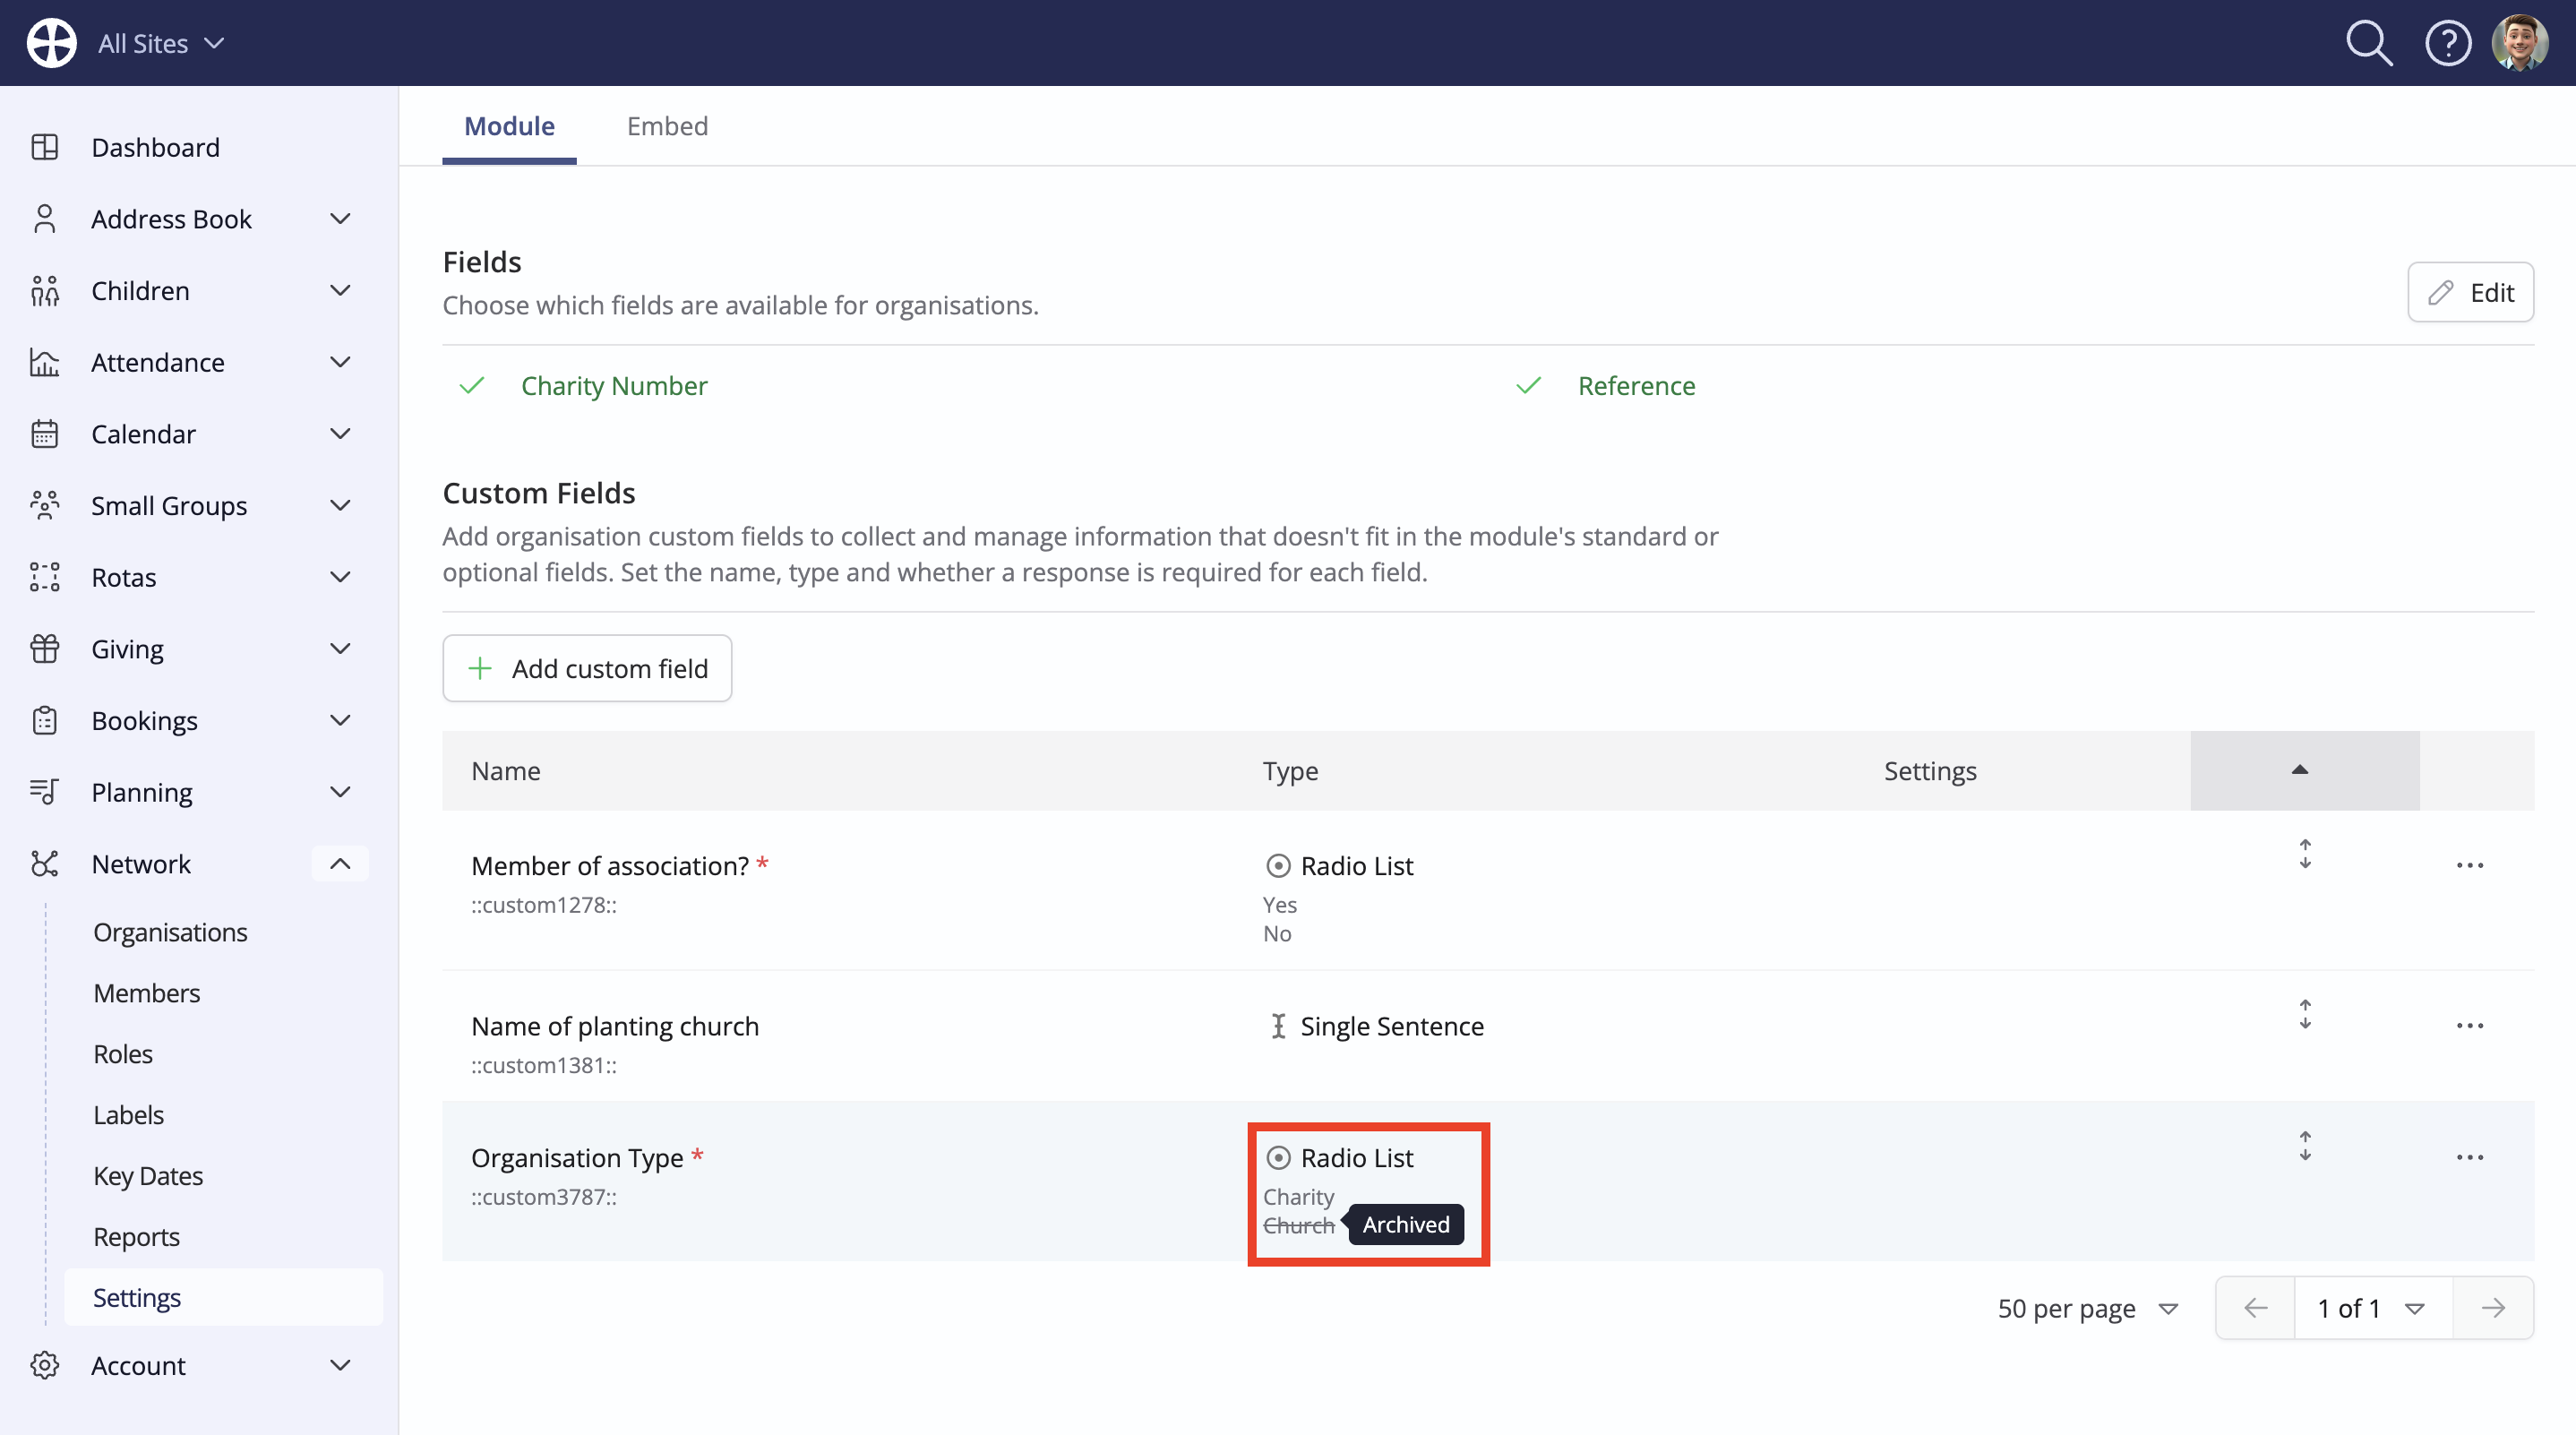Expand the Address Book sidebar section
Viewport: 2576px width, 1435px height.
coord(340,219)
